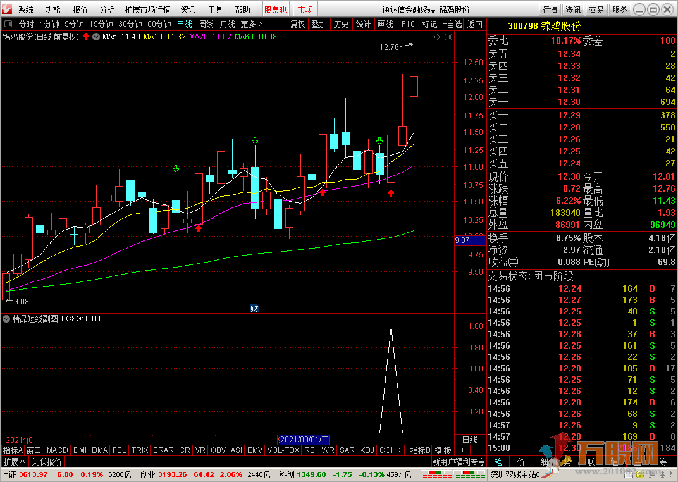
Task: Select the 日线 daily timeframe
Action: tap(185, 24)
